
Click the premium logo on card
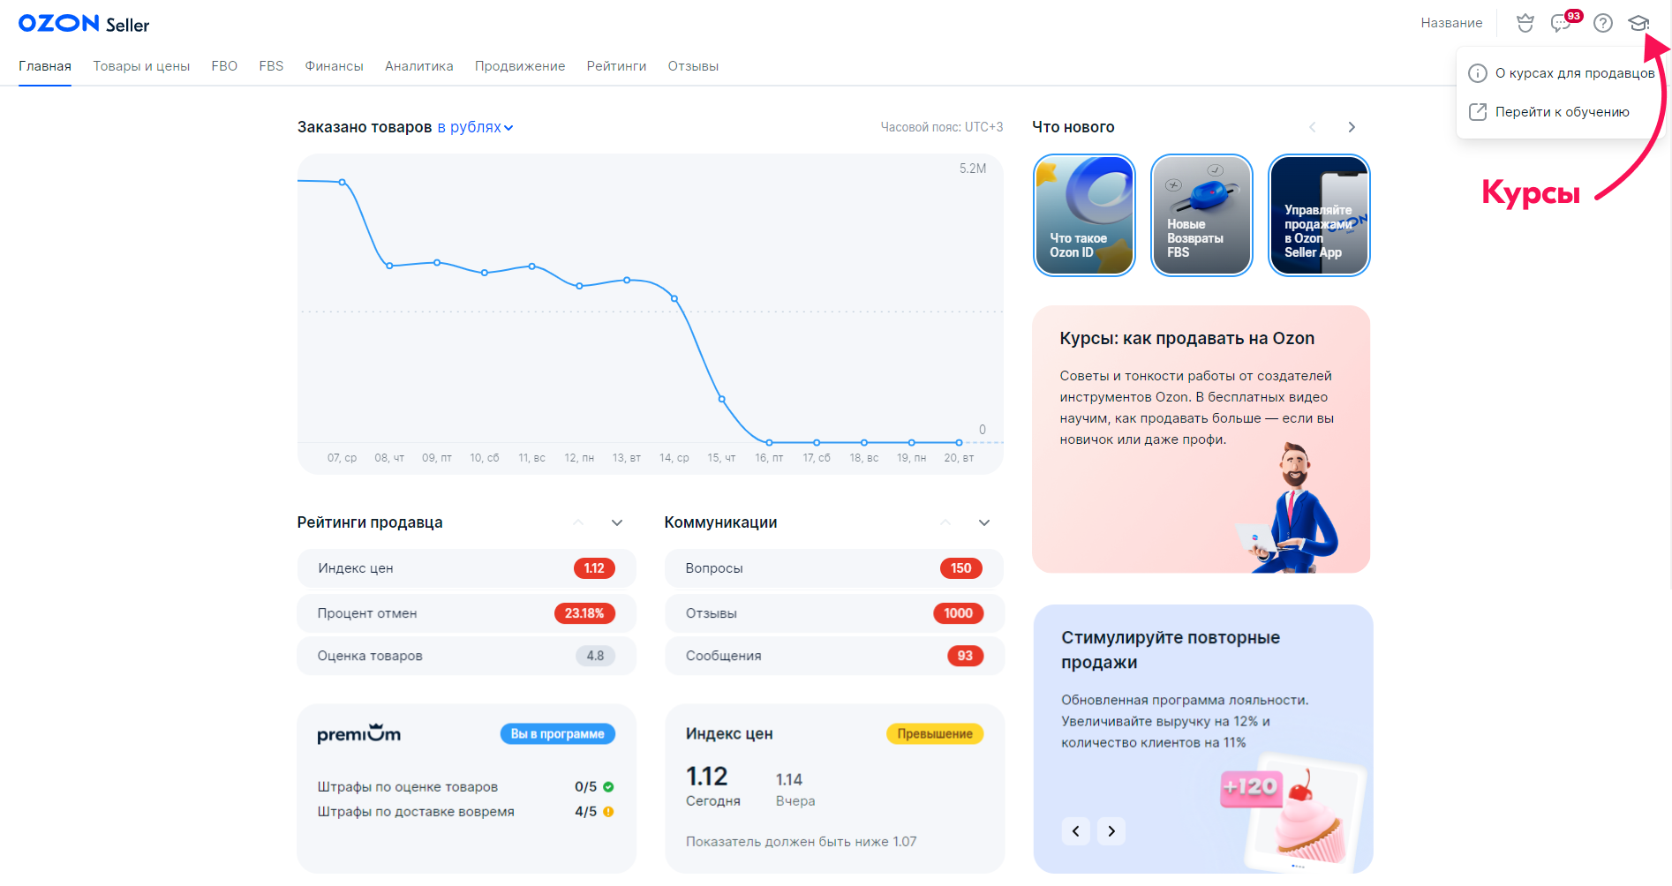pyautogui.click(x=359, y=733)
